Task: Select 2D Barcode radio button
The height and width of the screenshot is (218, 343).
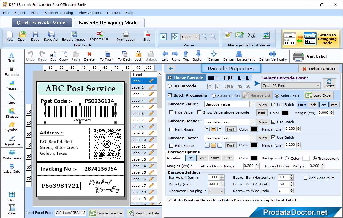Action: tap(170, 86)
